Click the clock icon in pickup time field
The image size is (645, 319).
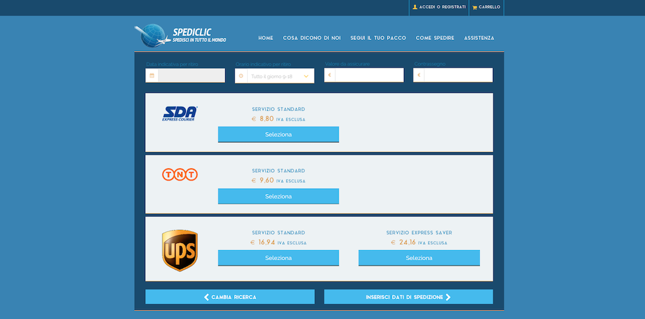point(241,76)
